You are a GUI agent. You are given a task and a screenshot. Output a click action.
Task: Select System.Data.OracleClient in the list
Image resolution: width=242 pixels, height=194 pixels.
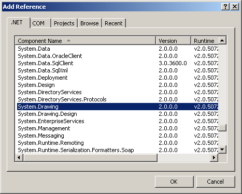point(118,56)
